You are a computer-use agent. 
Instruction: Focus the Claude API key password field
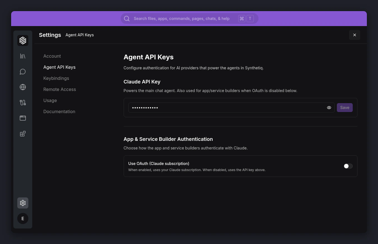pos(231,108)
